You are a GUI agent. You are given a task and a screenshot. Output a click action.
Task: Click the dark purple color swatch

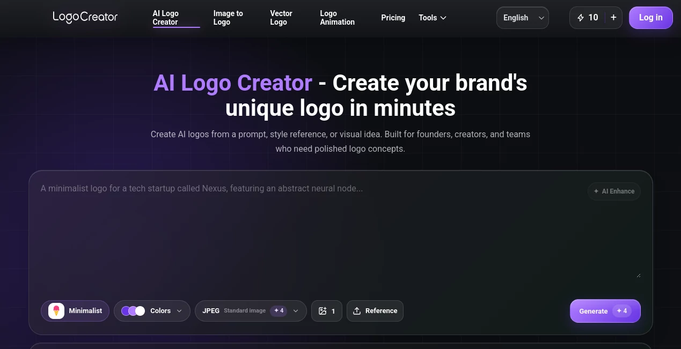click(126, 311)
